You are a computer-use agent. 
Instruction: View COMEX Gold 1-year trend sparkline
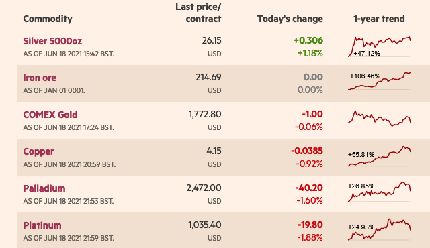pyautogui.click(x=380, y=118)
